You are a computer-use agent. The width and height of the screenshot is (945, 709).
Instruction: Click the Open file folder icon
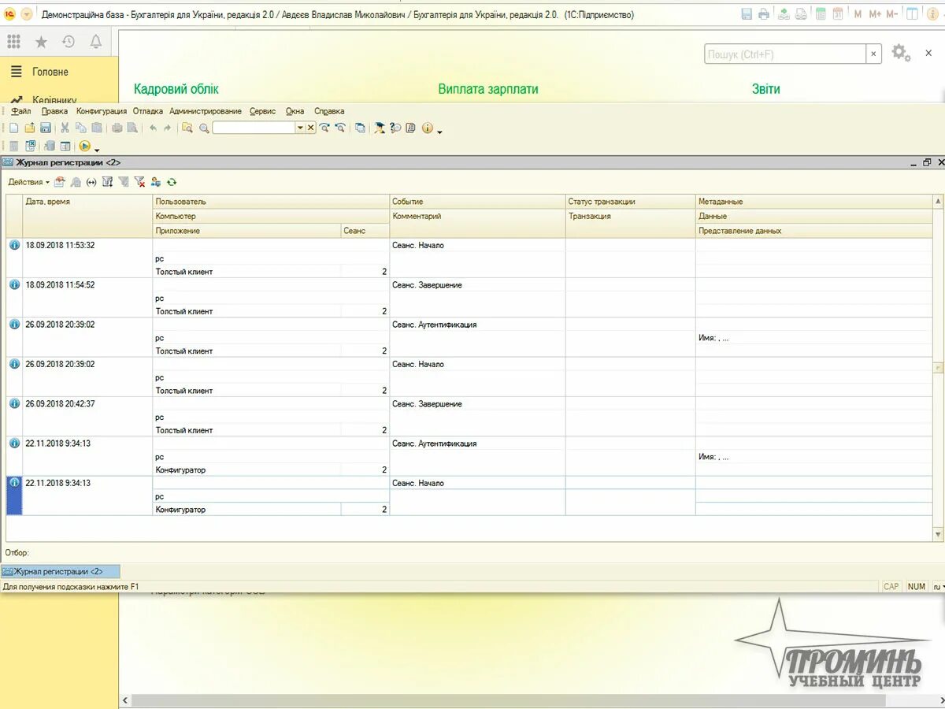(29, 128)
